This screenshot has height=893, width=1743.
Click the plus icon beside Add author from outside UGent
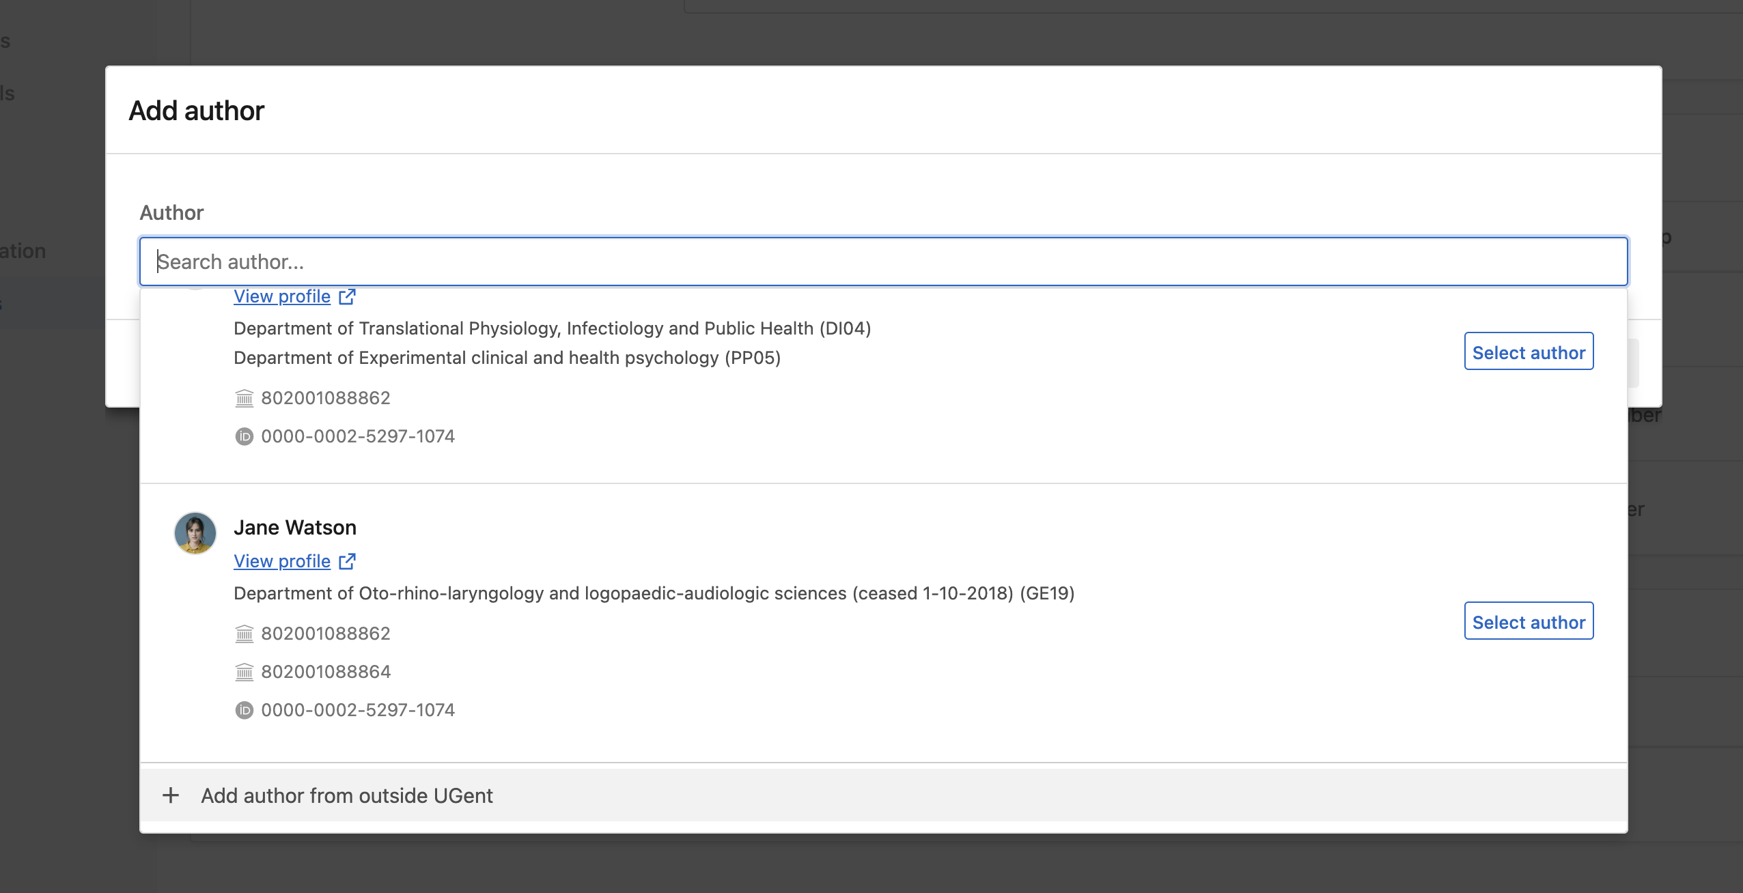point(171,795)
